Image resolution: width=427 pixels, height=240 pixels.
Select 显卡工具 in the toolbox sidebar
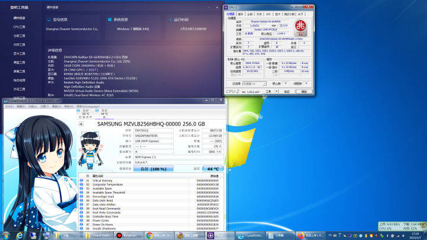[20, 53]
